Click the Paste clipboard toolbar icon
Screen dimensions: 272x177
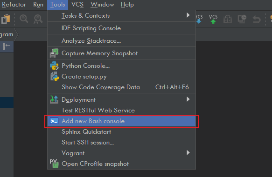(x=6, y=19)
